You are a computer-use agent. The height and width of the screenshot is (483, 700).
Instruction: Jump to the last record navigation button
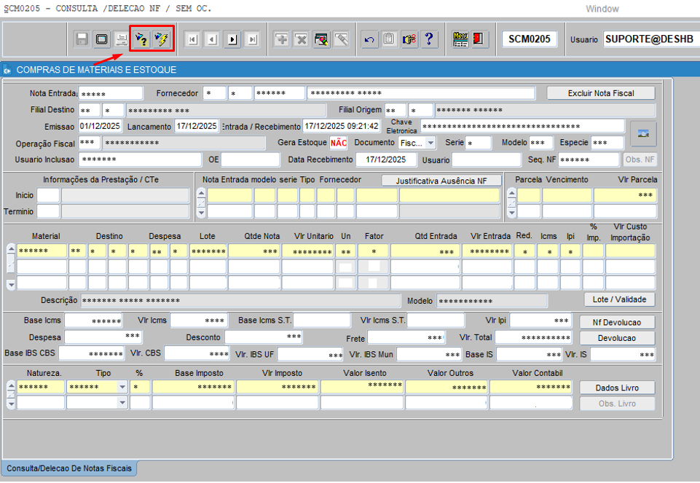click(x=252, y=39)
